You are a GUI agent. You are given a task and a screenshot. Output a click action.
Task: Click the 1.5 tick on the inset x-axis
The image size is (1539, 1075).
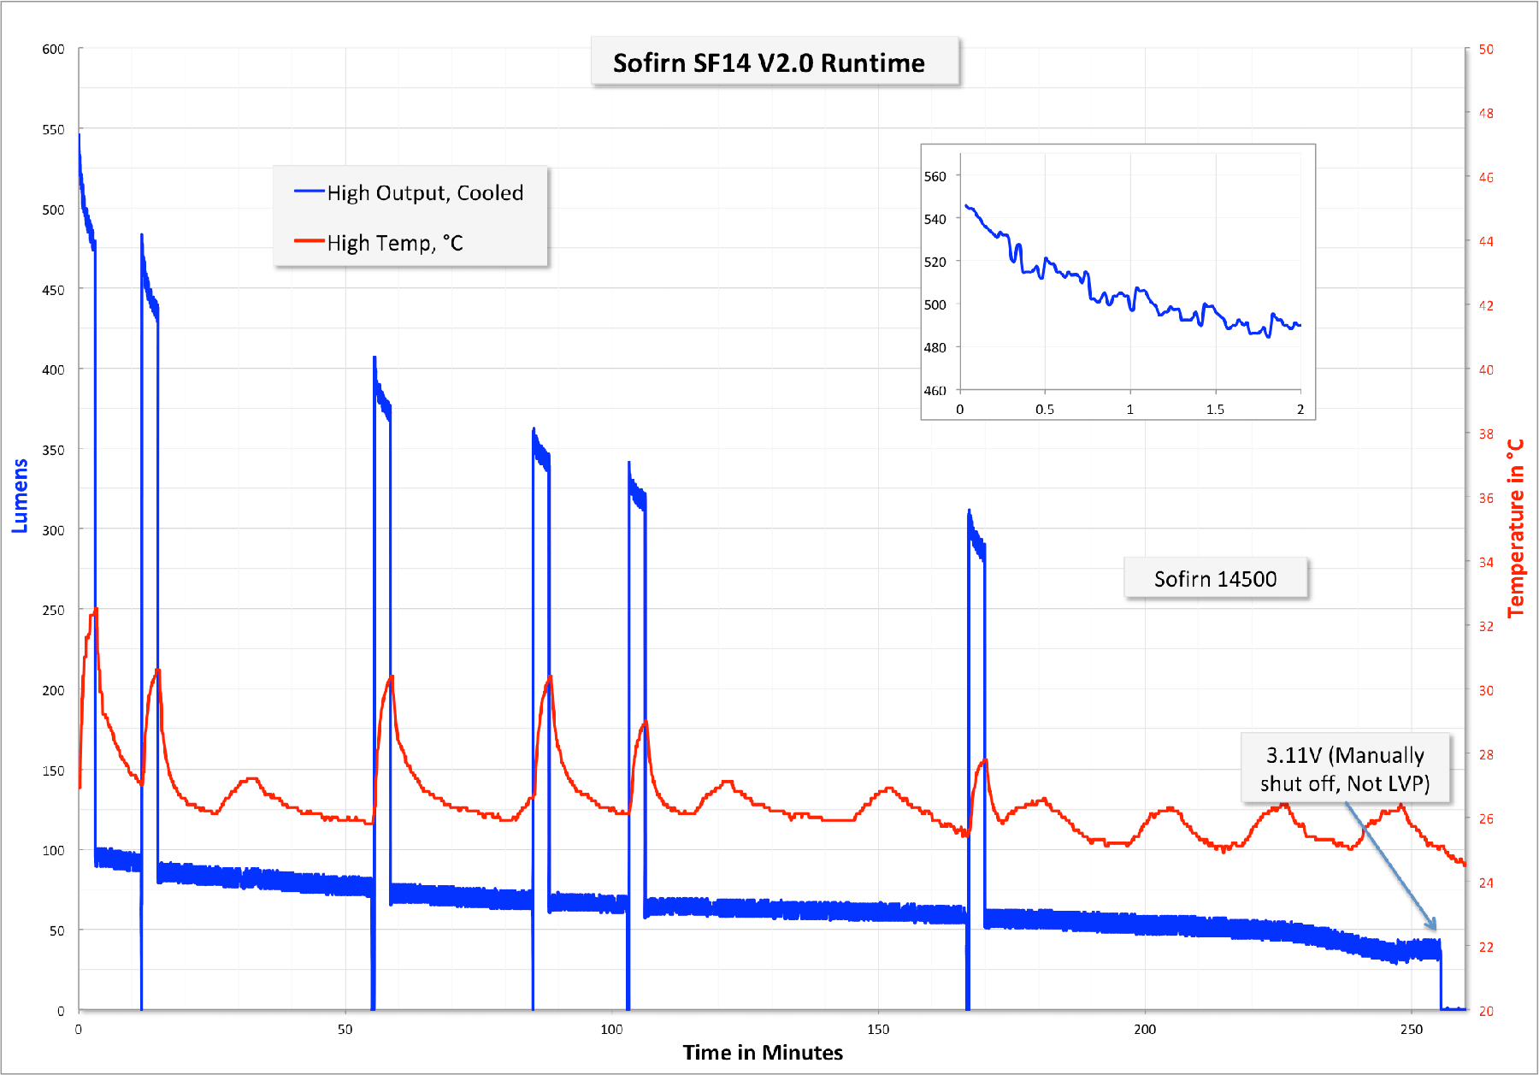click(1215, 410)
